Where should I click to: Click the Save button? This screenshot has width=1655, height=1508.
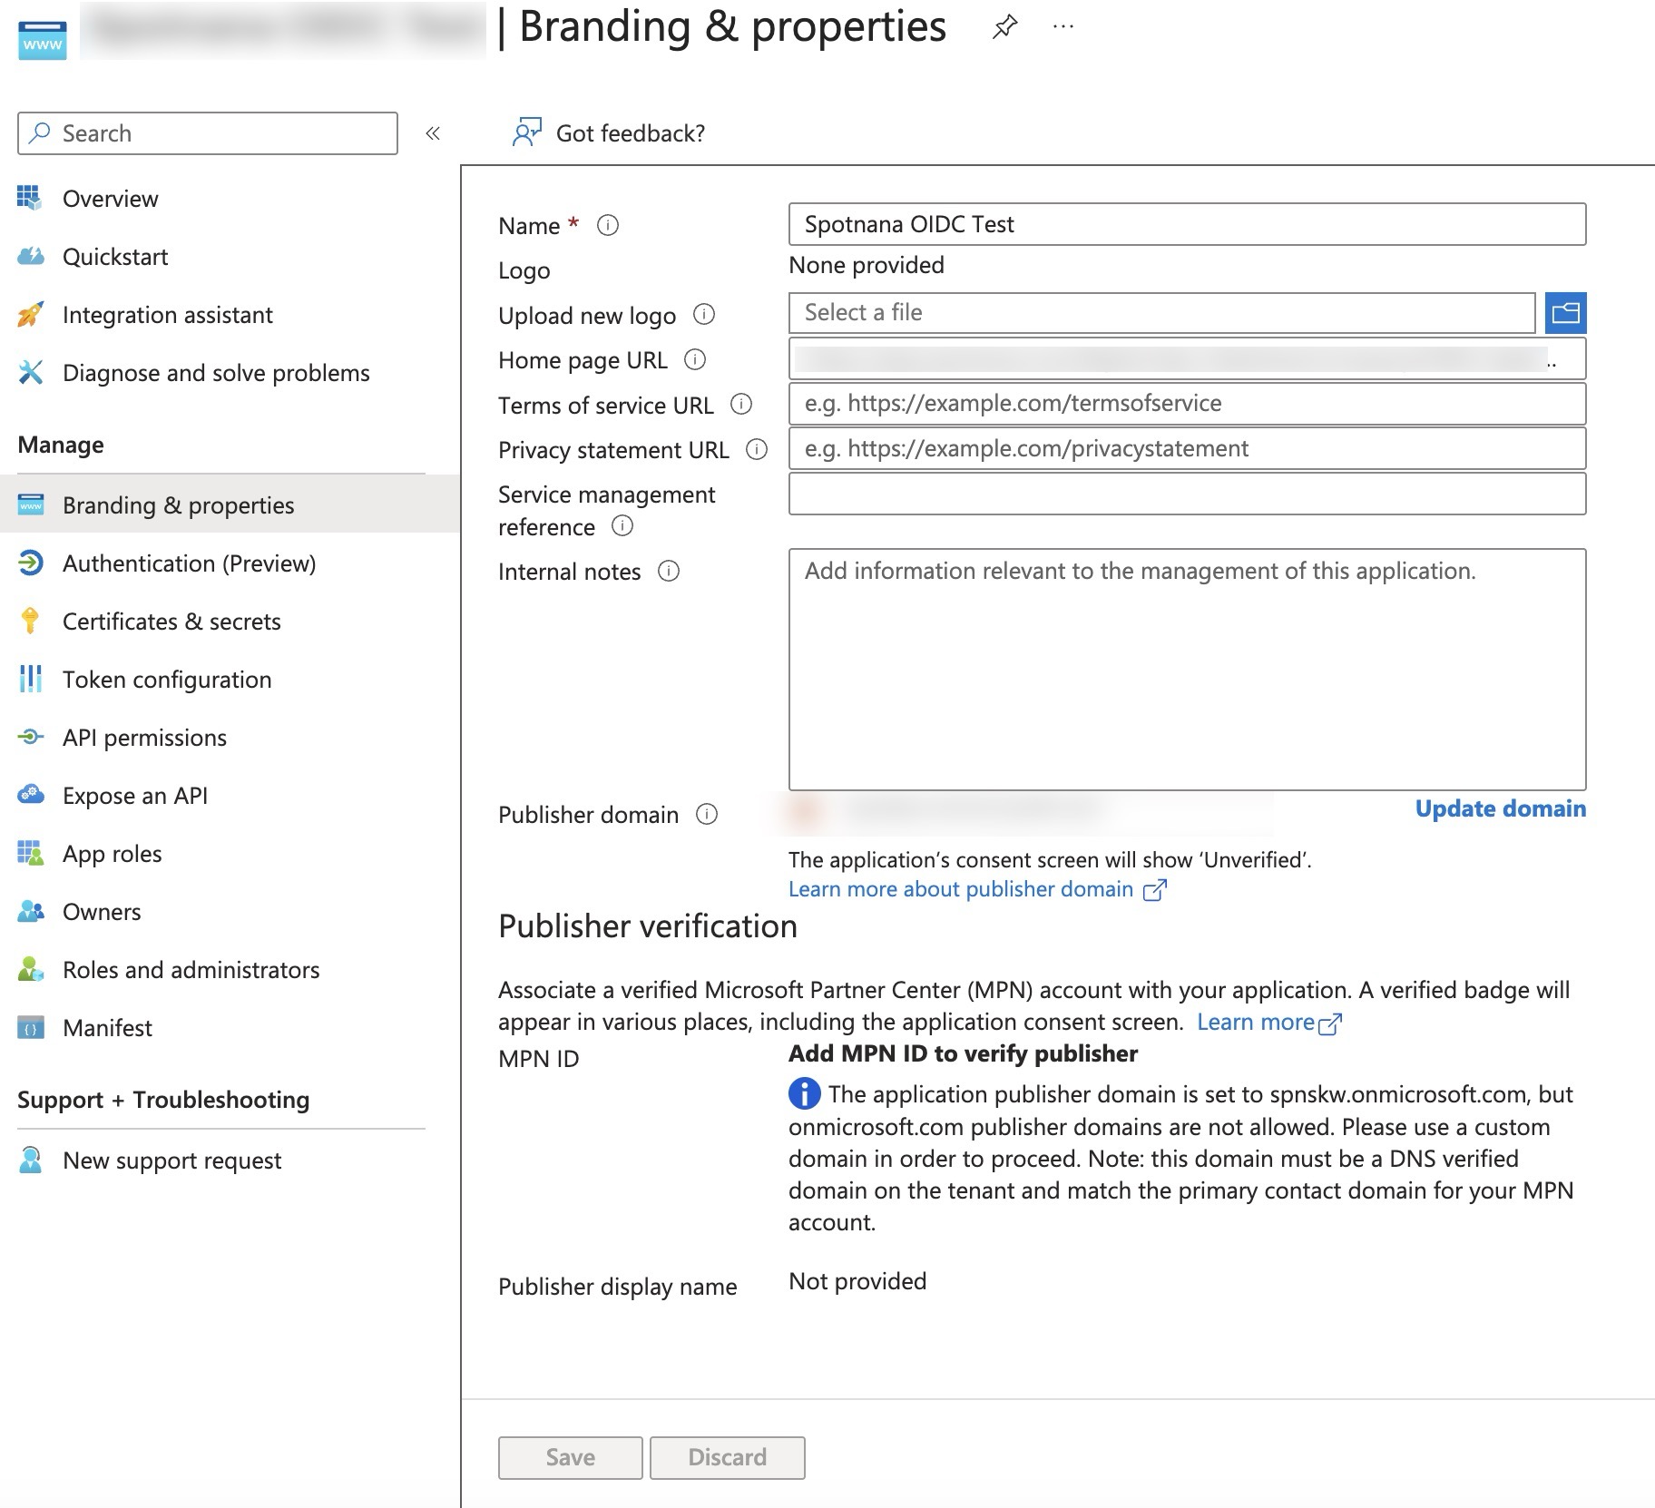tap(570, 1457)
